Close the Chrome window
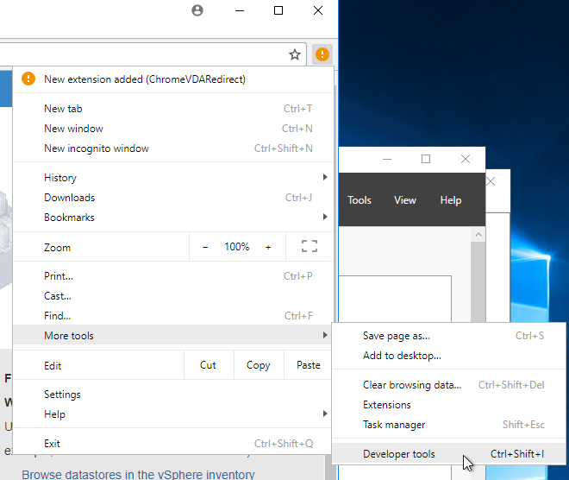 [x=318, y=10]
